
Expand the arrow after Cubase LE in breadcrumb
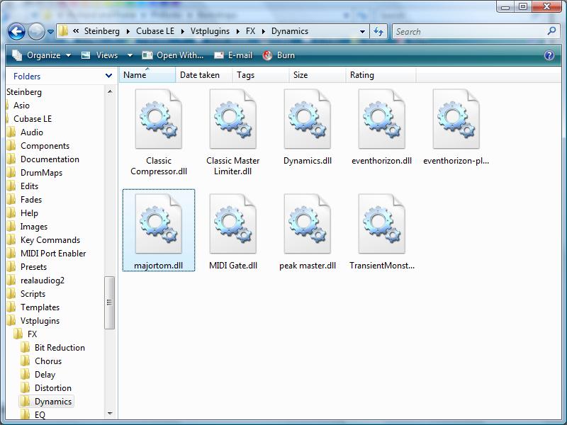182,31
